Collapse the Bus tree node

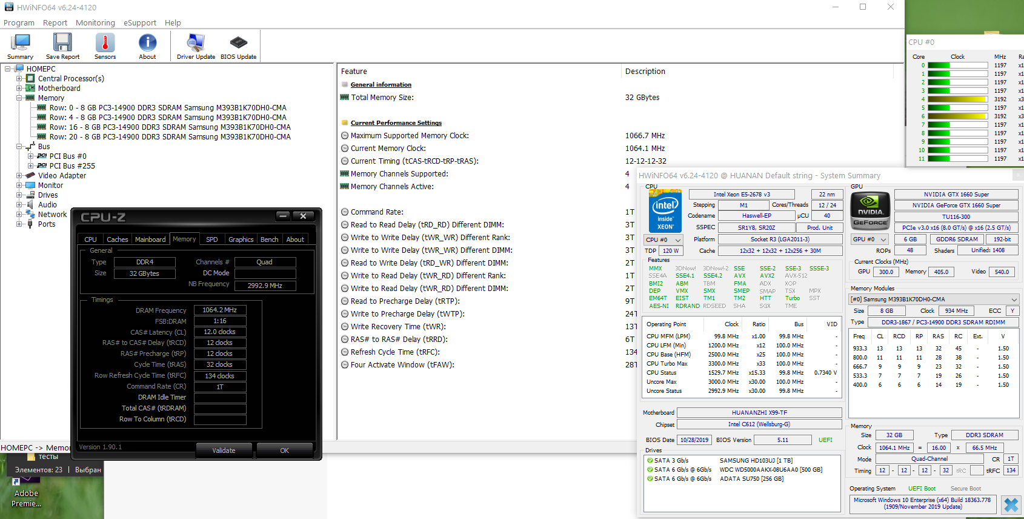(x=19, y=146)
